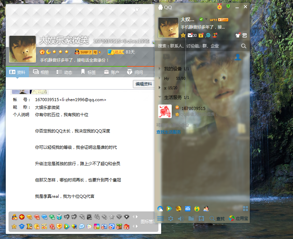293x239 pixels.
Task: Click the 编辑资料 button
Action: point(144,84)
